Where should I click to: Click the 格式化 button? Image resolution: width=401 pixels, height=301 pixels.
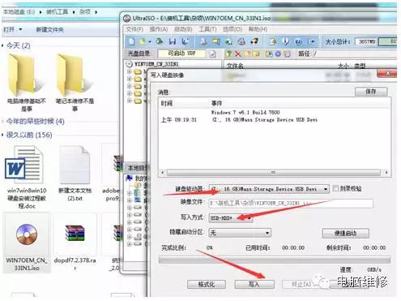207,284
